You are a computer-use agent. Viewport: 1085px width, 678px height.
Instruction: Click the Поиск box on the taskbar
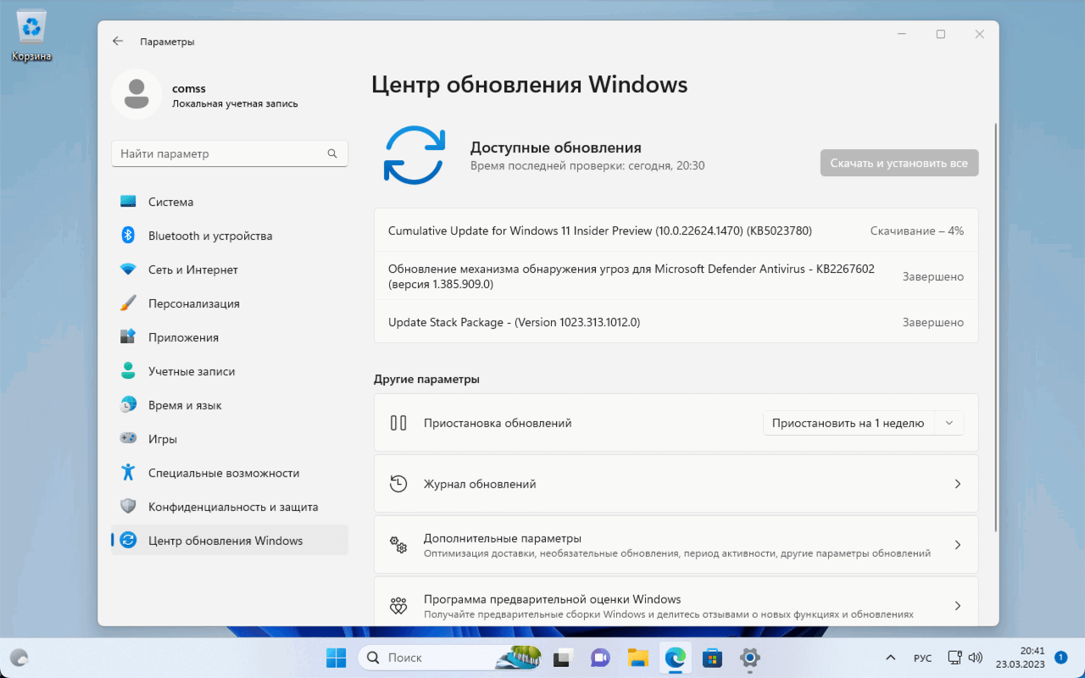tap(449, 658)
